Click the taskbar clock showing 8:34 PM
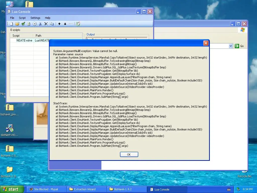Screen dimensions: 257x193 pos(247,189)
